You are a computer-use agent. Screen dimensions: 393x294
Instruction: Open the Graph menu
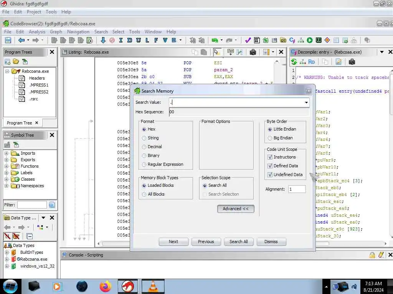(56, 32)
